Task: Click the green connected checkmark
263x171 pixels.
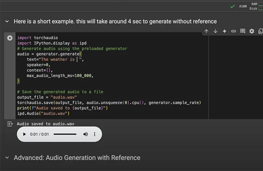Action: tap(232, 6)
